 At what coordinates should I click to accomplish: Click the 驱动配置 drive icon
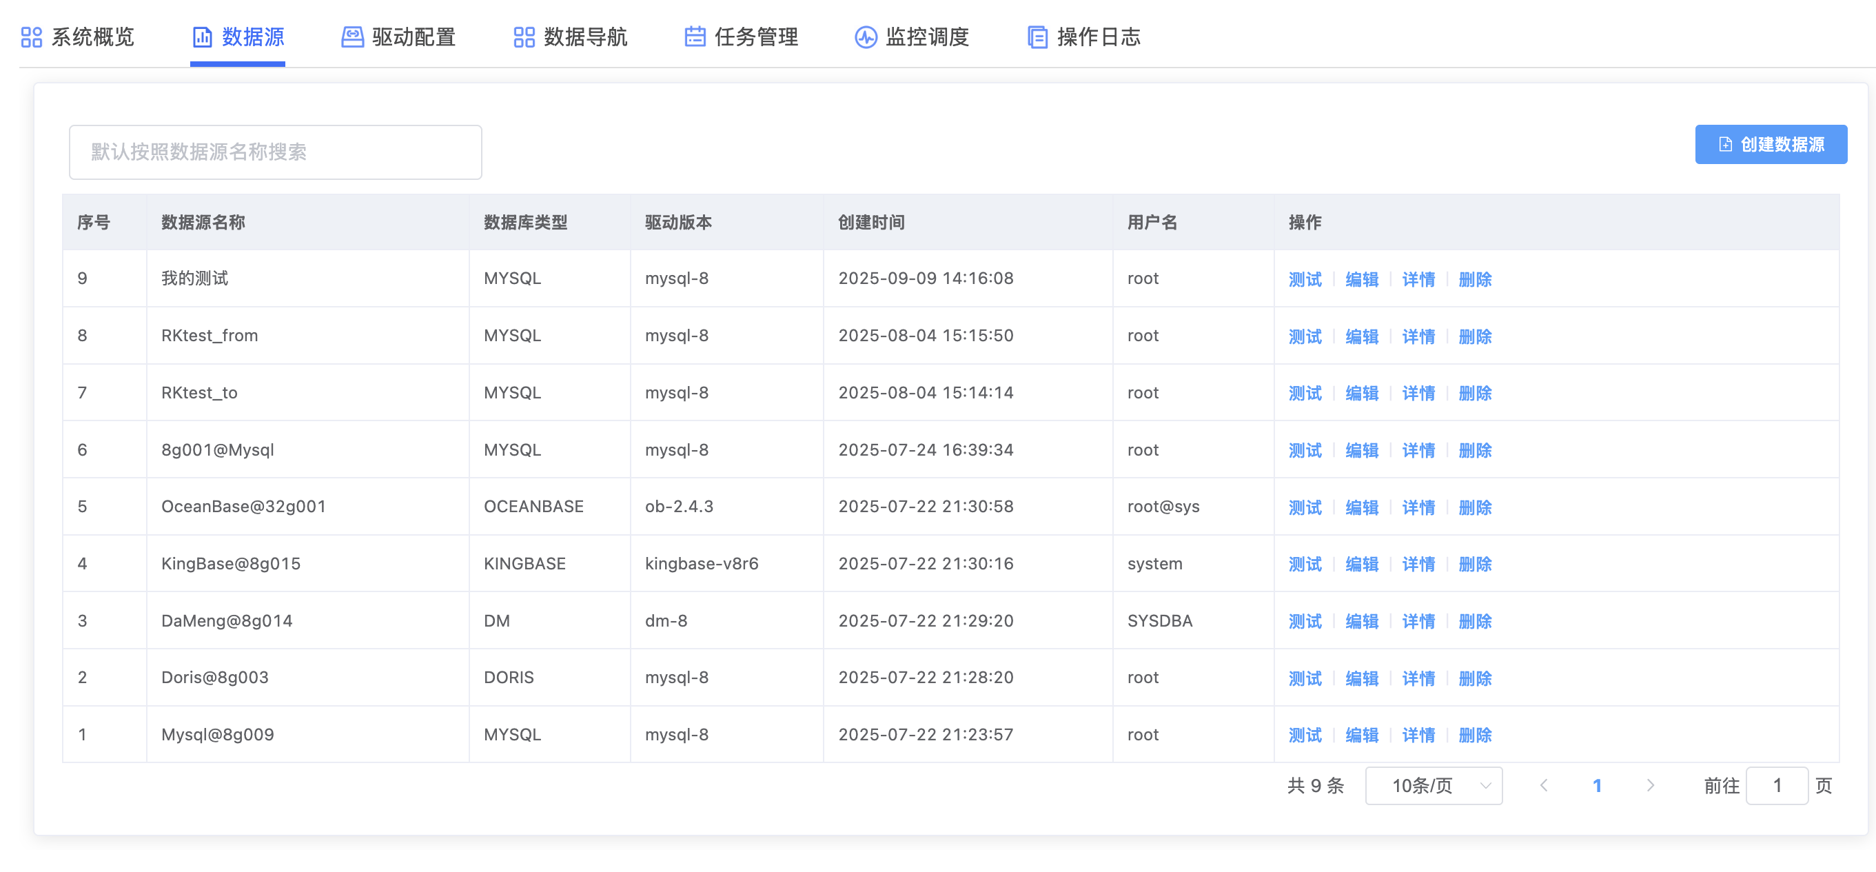[x=352, y=37]
